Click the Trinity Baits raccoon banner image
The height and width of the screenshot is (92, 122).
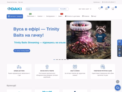(x=89, y=40)
